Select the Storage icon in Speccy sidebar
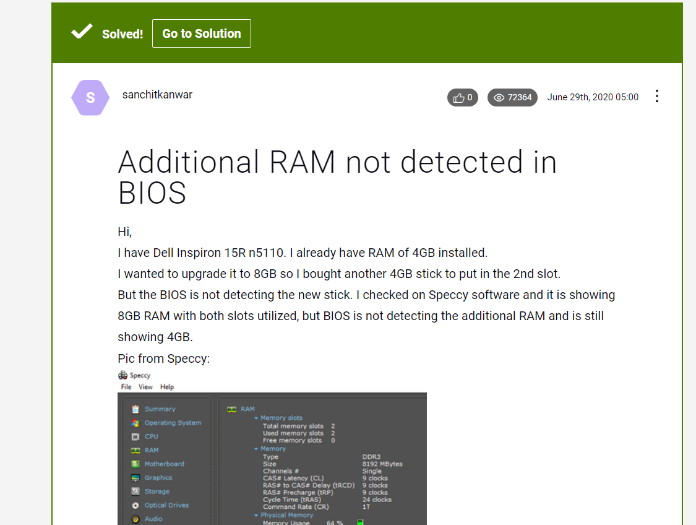Viewport: 696px width, 525px height. 135,491
